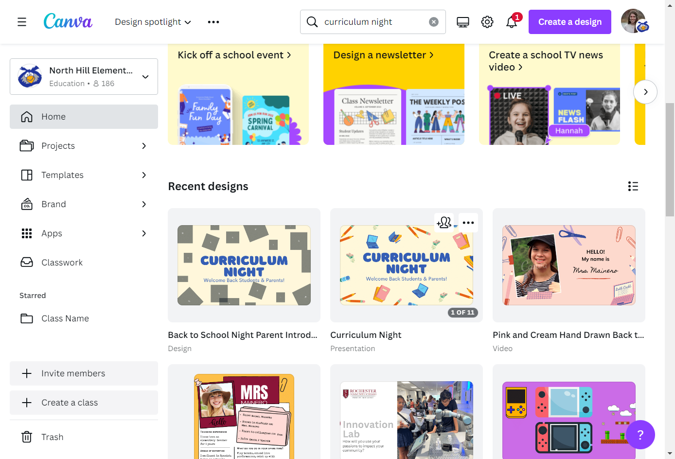Open Design a newsletter link
The height and width of the screenshot is (459, 675).
pyautogui.click(x=383, y=55)
